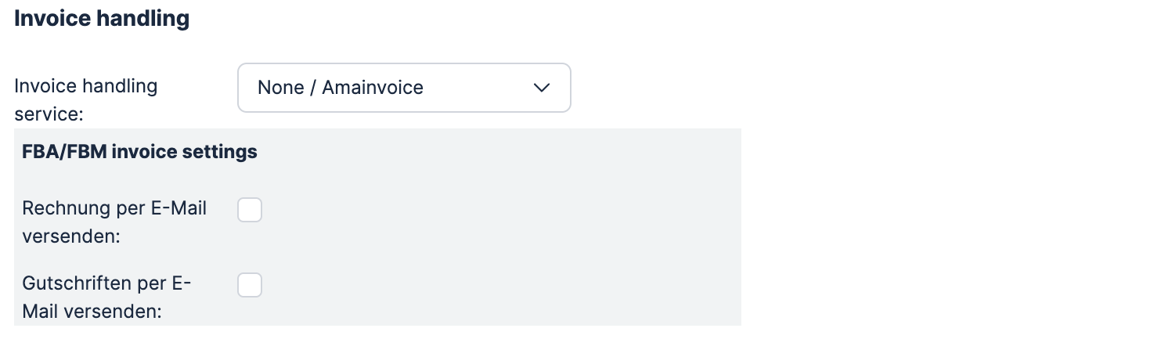
Task: Click the "FBA/FBM invoice settings" header
Action: pyautogui.click(x=139, y=152)
